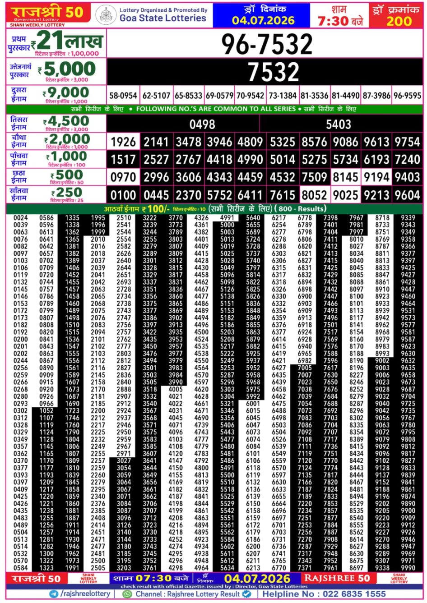Select sixth prize number 8145
The width and height of the screenshot is (427, 603).
[345, 177]
